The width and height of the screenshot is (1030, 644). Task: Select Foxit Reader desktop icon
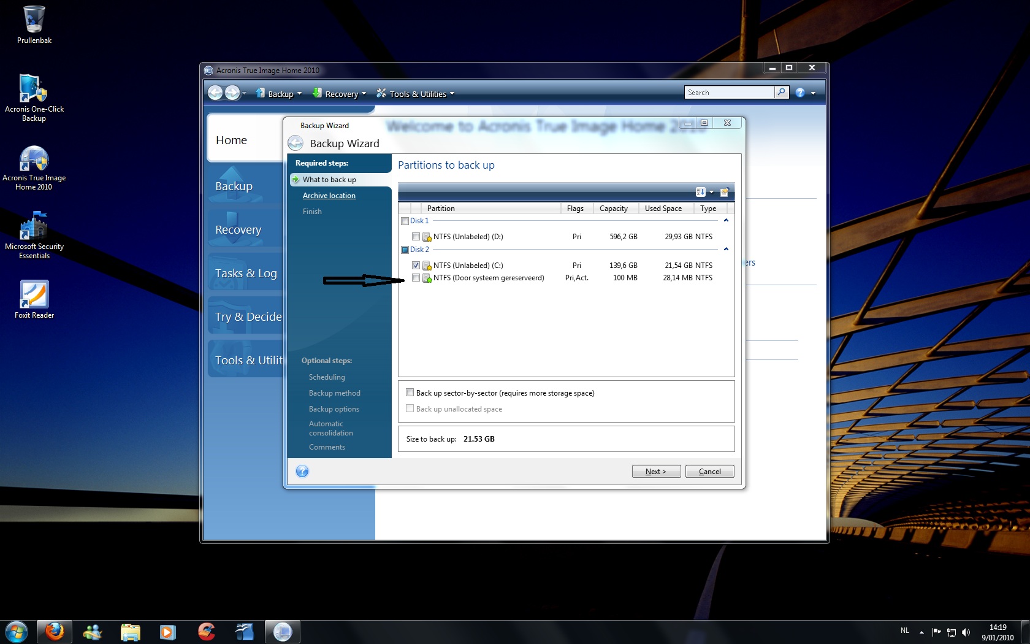(34, 300)
